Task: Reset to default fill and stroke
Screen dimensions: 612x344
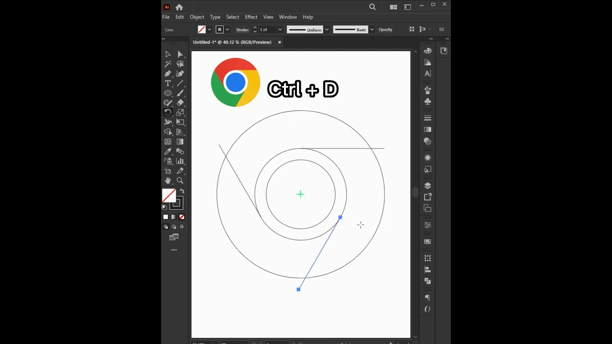Action: point(164,207)
